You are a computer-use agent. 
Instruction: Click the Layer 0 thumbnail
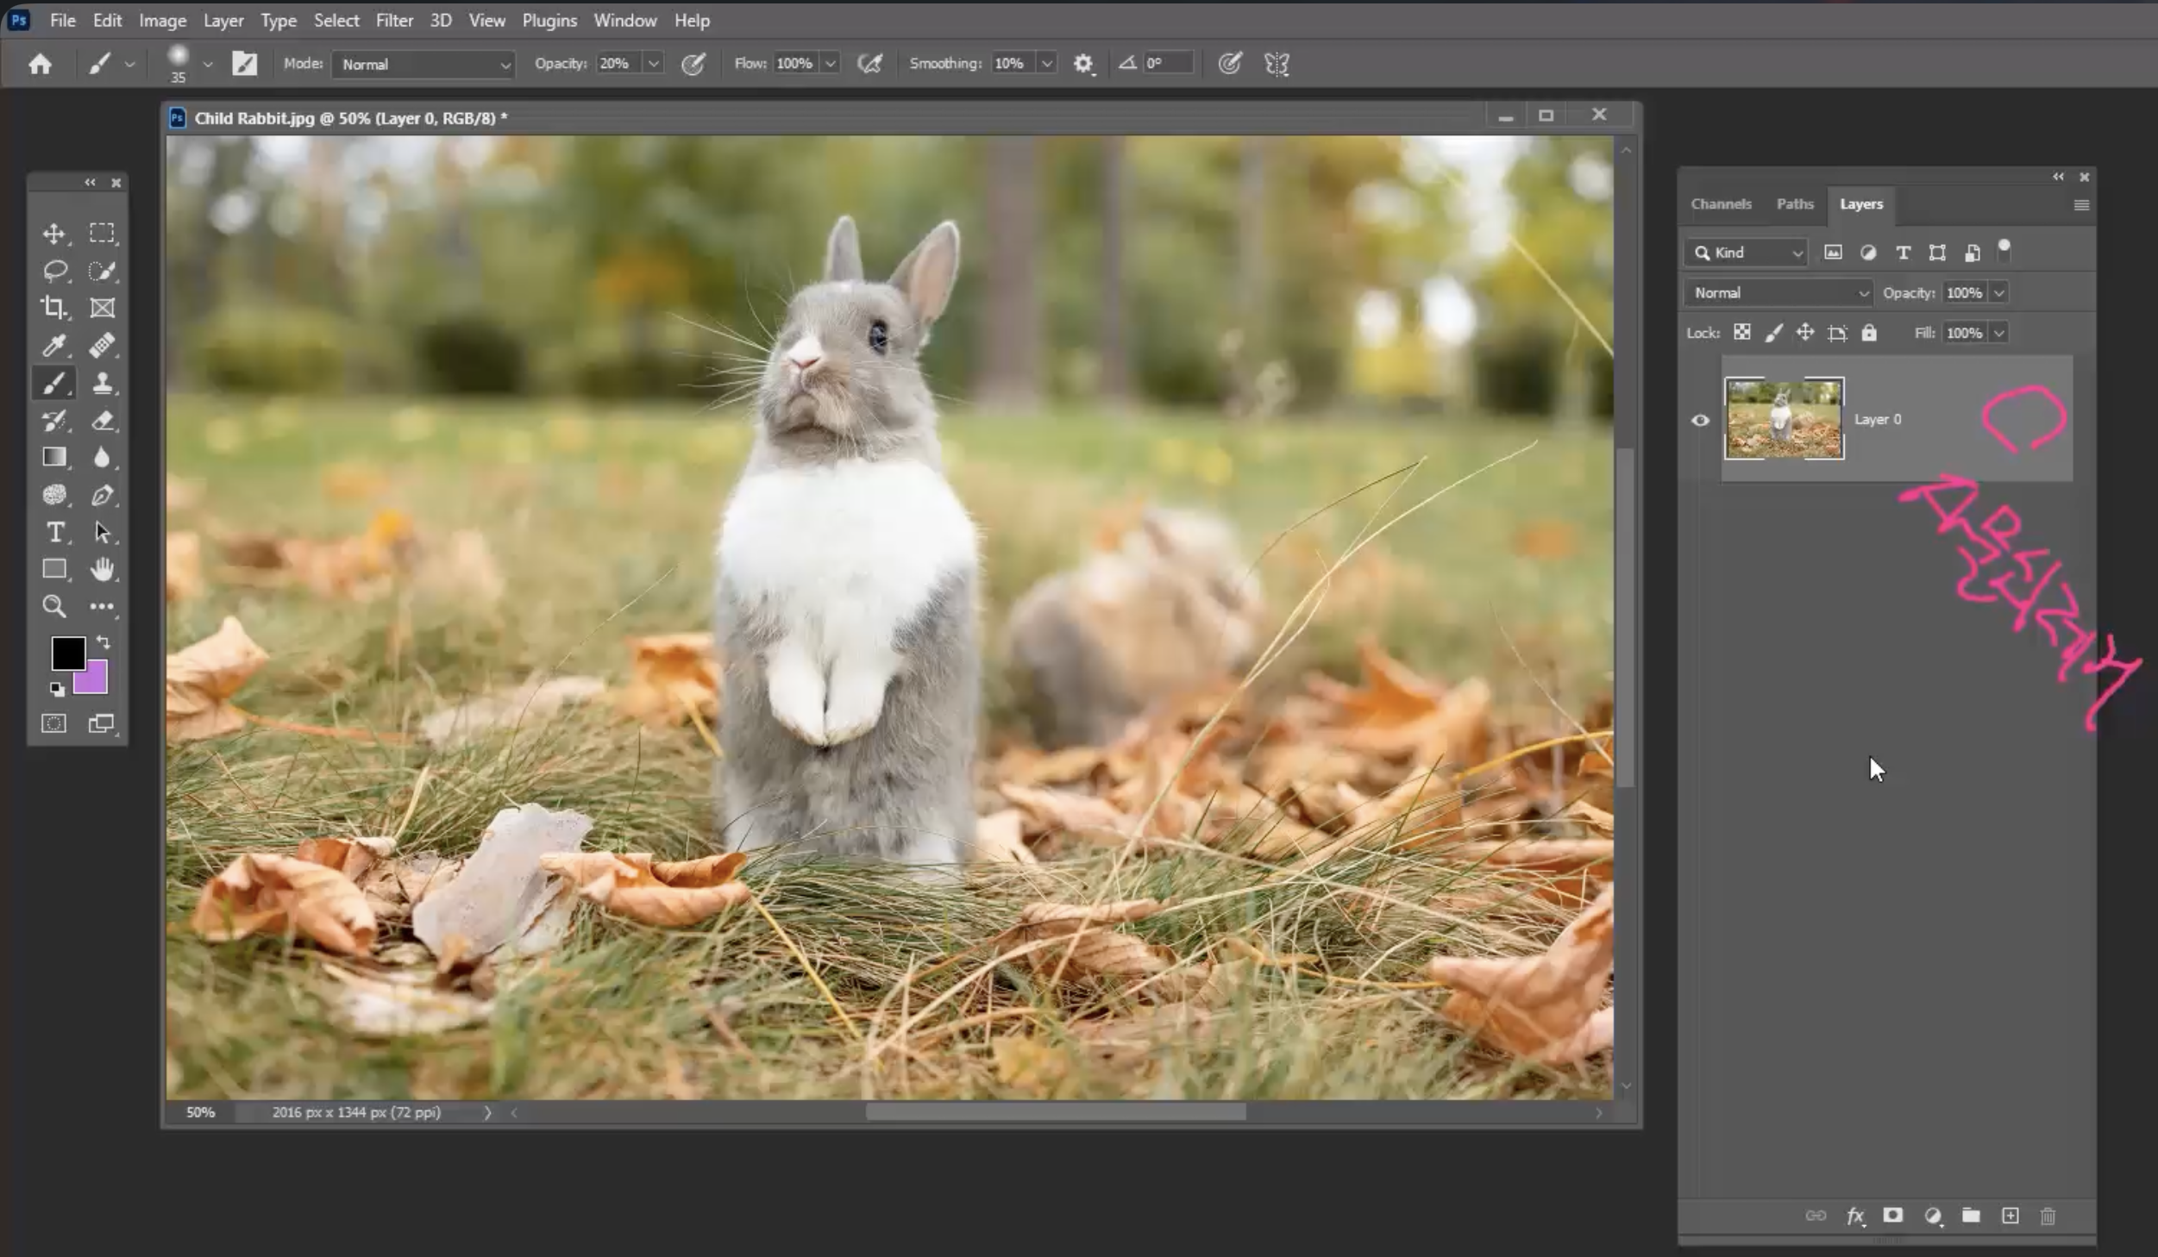(1784, 419)
